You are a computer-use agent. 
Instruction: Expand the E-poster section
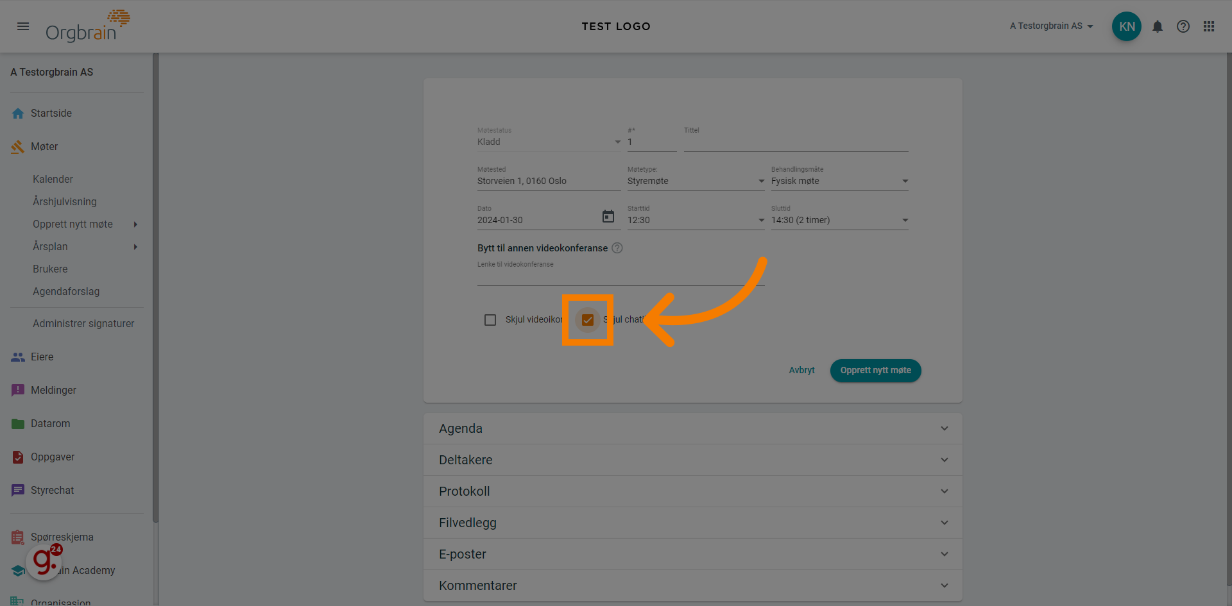pos(693,554)
